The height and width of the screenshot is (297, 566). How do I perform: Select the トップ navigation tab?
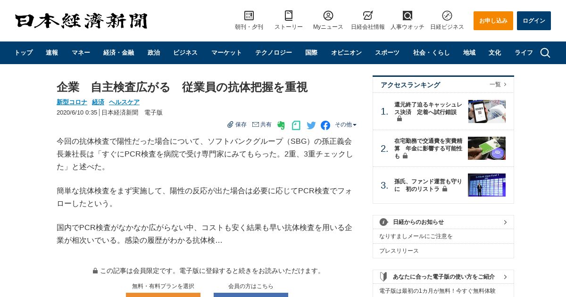click(x=24, y=53)
